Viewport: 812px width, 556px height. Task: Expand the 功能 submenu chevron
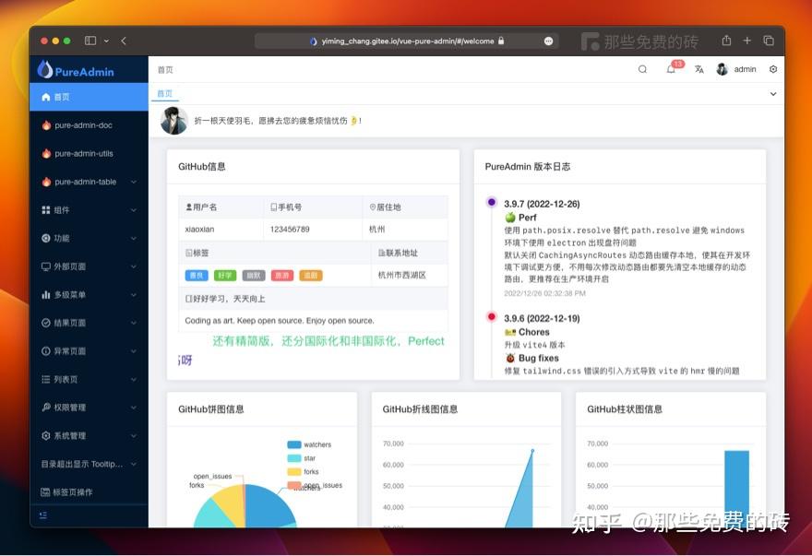point(134,238)
